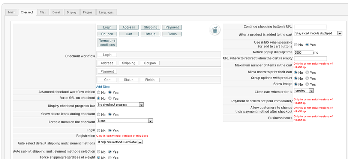This screenshot has height=159, width=348.
Task: Select the Coupon block in available workflow items
Action: coord(107,34)
